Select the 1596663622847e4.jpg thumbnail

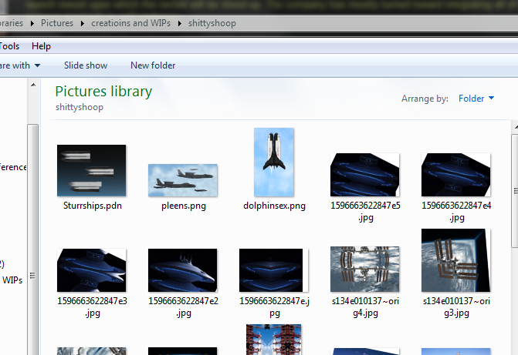point(456,175)
